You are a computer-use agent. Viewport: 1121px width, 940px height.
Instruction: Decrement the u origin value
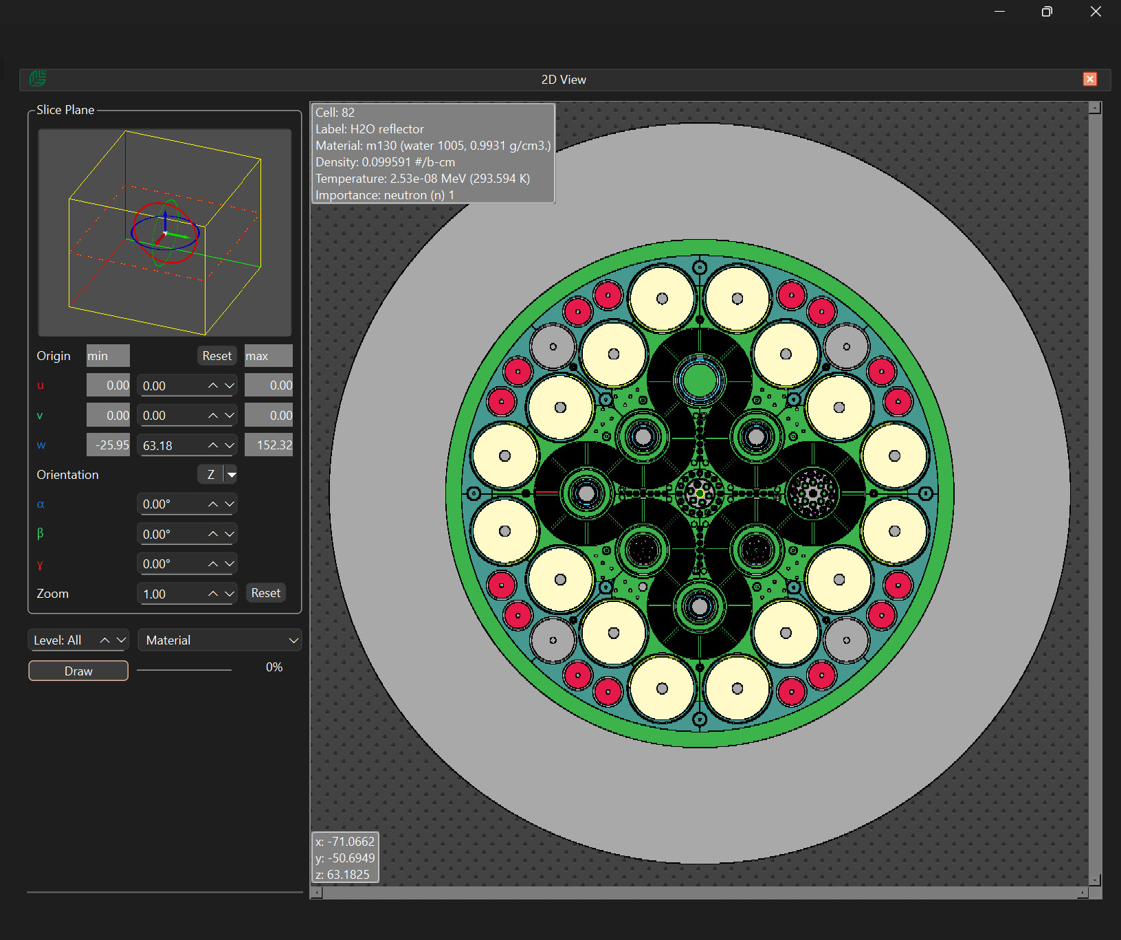(230, 385)
